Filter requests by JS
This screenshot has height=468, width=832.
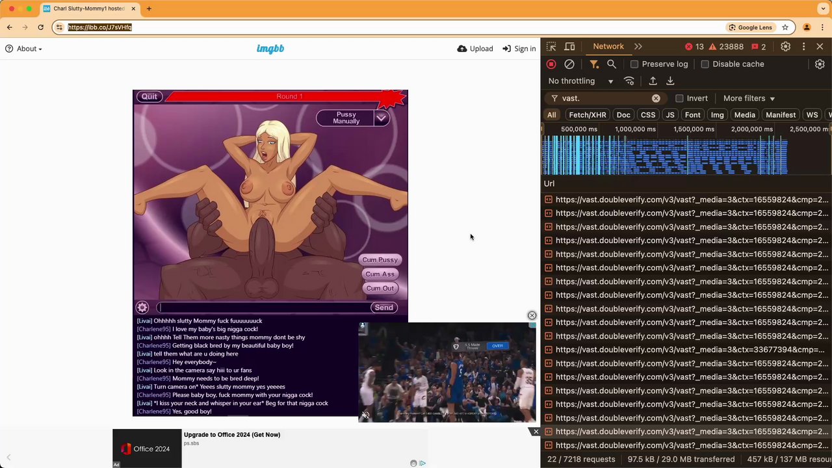[670, 115]
